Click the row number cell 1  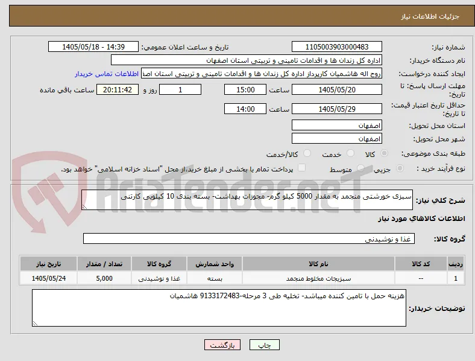coord(456,278)
